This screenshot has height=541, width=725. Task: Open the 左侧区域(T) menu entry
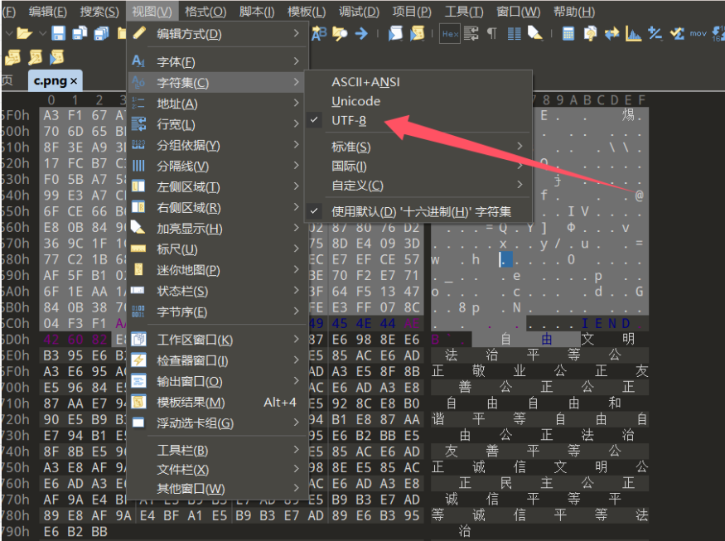point(216,186)
